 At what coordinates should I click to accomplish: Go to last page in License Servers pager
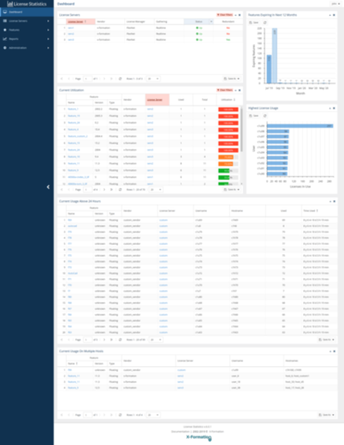pyautogui.click(x=111, y=79)
